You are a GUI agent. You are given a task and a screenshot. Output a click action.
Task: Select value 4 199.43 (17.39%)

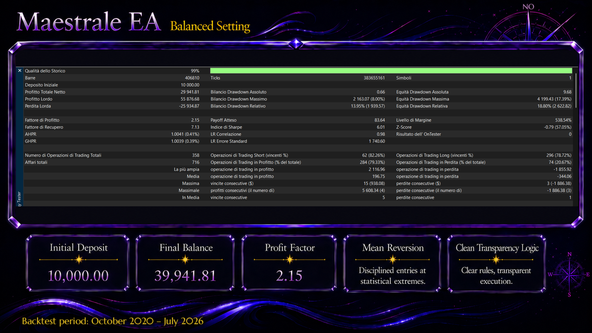(554, 99)
